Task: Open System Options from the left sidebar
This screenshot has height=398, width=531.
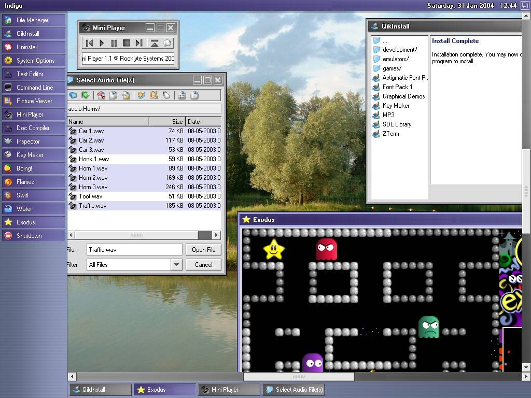Action: point(35,61)
